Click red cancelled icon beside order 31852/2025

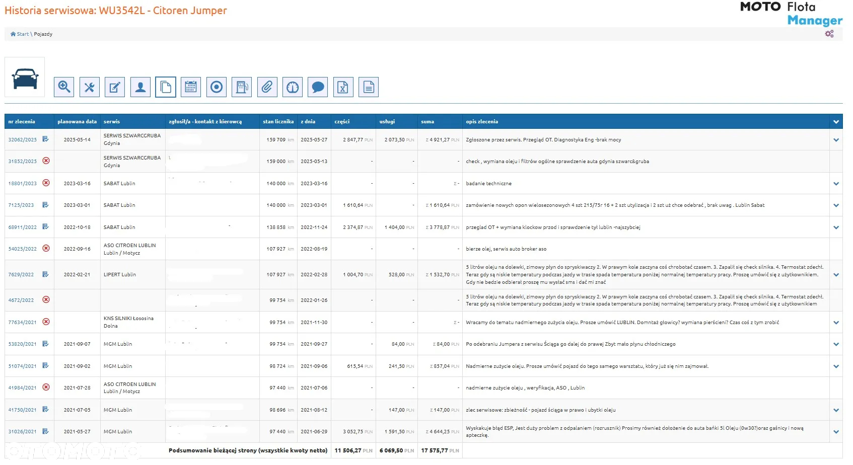(x=46, y=161)
